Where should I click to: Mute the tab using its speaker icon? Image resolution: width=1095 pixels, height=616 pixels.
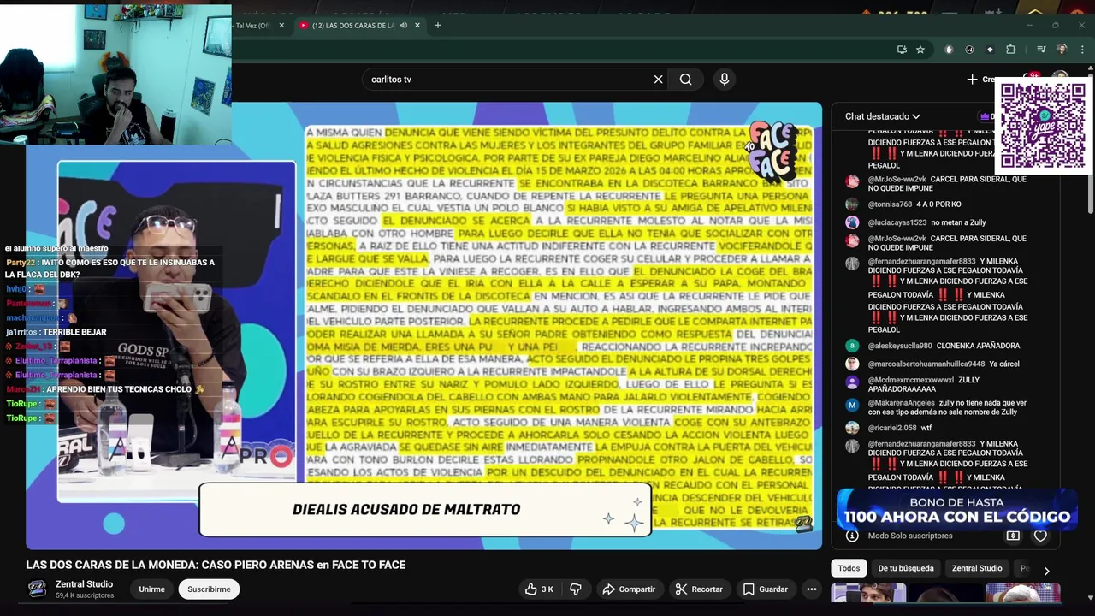click(404, 26)
